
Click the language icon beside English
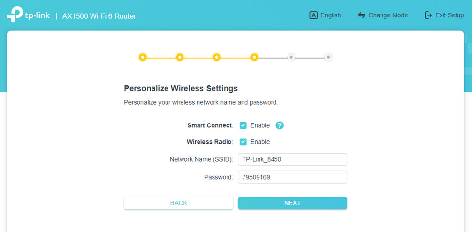point(313,15)
